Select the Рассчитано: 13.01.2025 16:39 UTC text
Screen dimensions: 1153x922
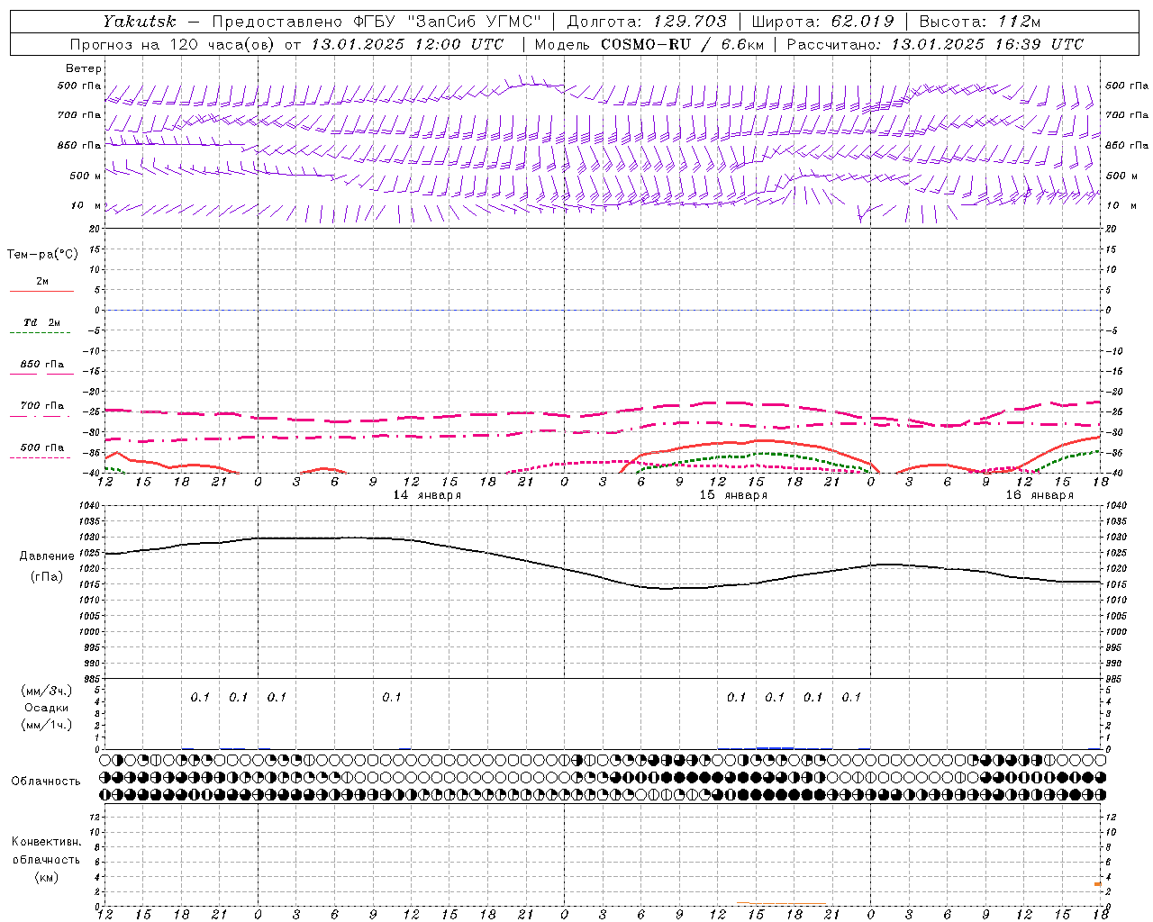pyautogui.click(x=935, y=44)
